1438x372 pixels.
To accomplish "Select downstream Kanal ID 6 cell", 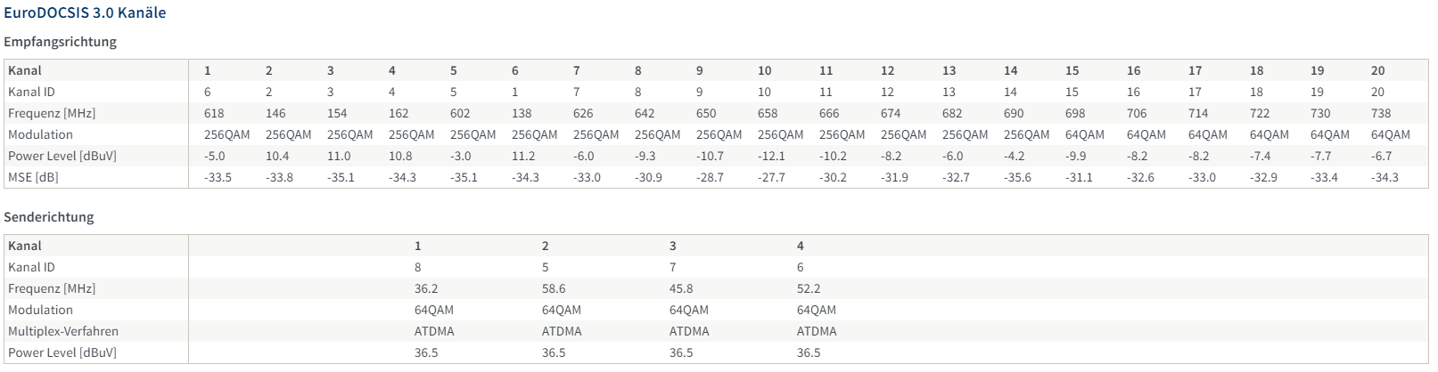I will (x=208, y=92).
